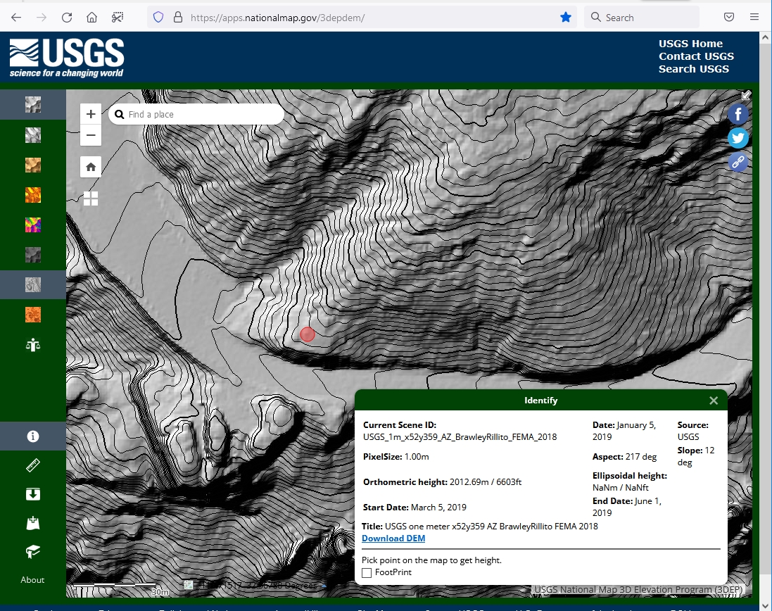
Task: Select the contour lines layer thumbnail
Action: pyautogui.click(x=32, y=284)
